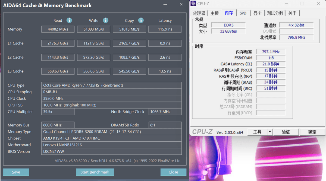The width and height of the screenshot is (326, 181).
Task: Click the 大小 field showing 32 GBytes
Action: pos(228,31)
